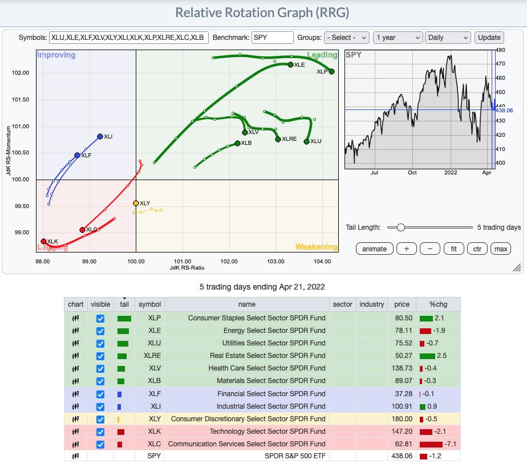Viewport: 527px width, 464px height.
Task: Sort table by industry column header
Action: tap(371, 304)
